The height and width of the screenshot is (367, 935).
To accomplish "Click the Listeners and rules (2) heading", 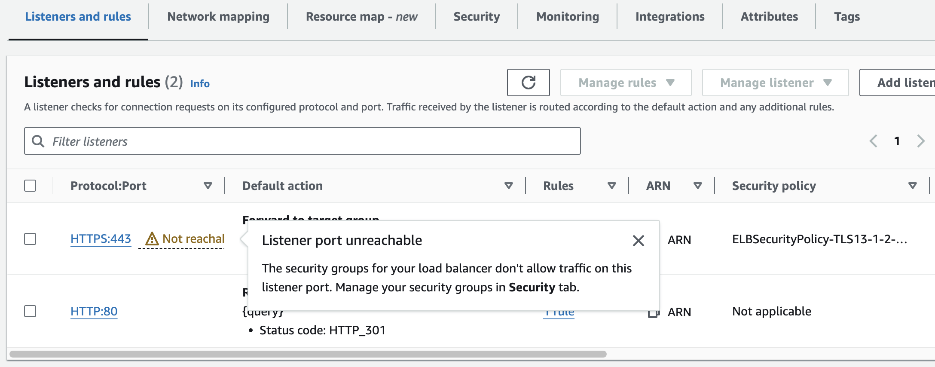I will click(103, 82).
